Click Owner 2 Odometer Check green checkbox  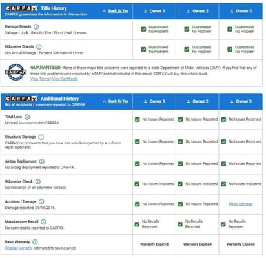point(180,184)
